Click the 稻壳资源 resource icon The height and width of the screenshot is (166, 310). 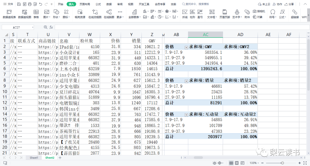[80, 14]
